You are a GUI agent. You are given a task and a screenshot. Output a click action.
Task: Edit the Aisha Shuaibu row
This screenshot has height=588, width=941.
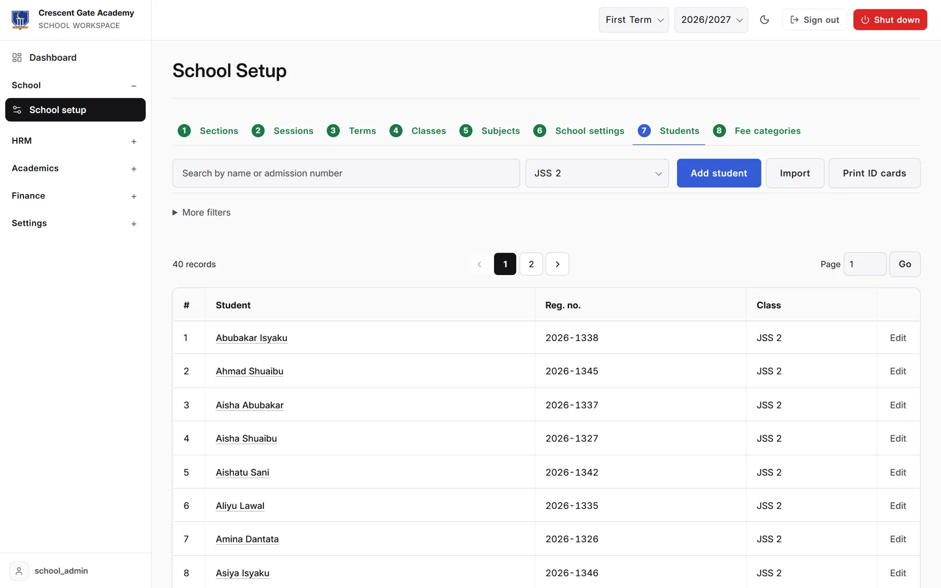898,438
